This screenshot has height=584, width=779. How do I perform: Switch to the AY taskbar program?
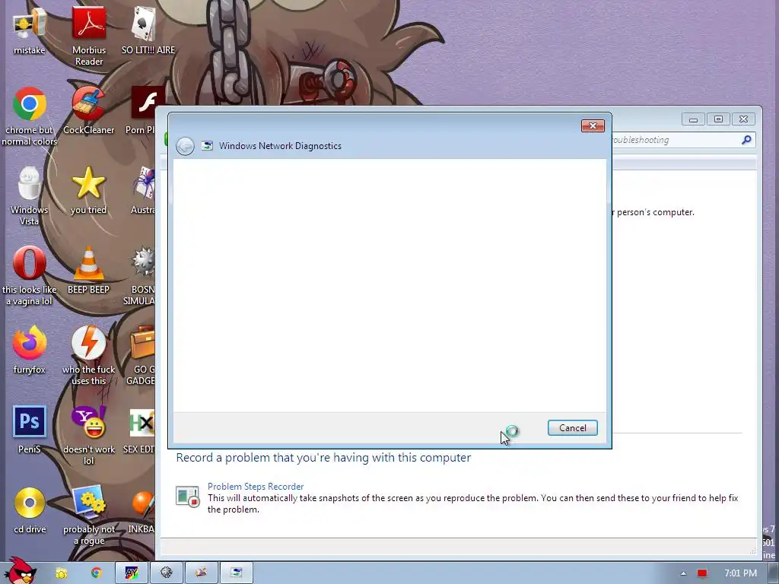[x=131, y=573]
